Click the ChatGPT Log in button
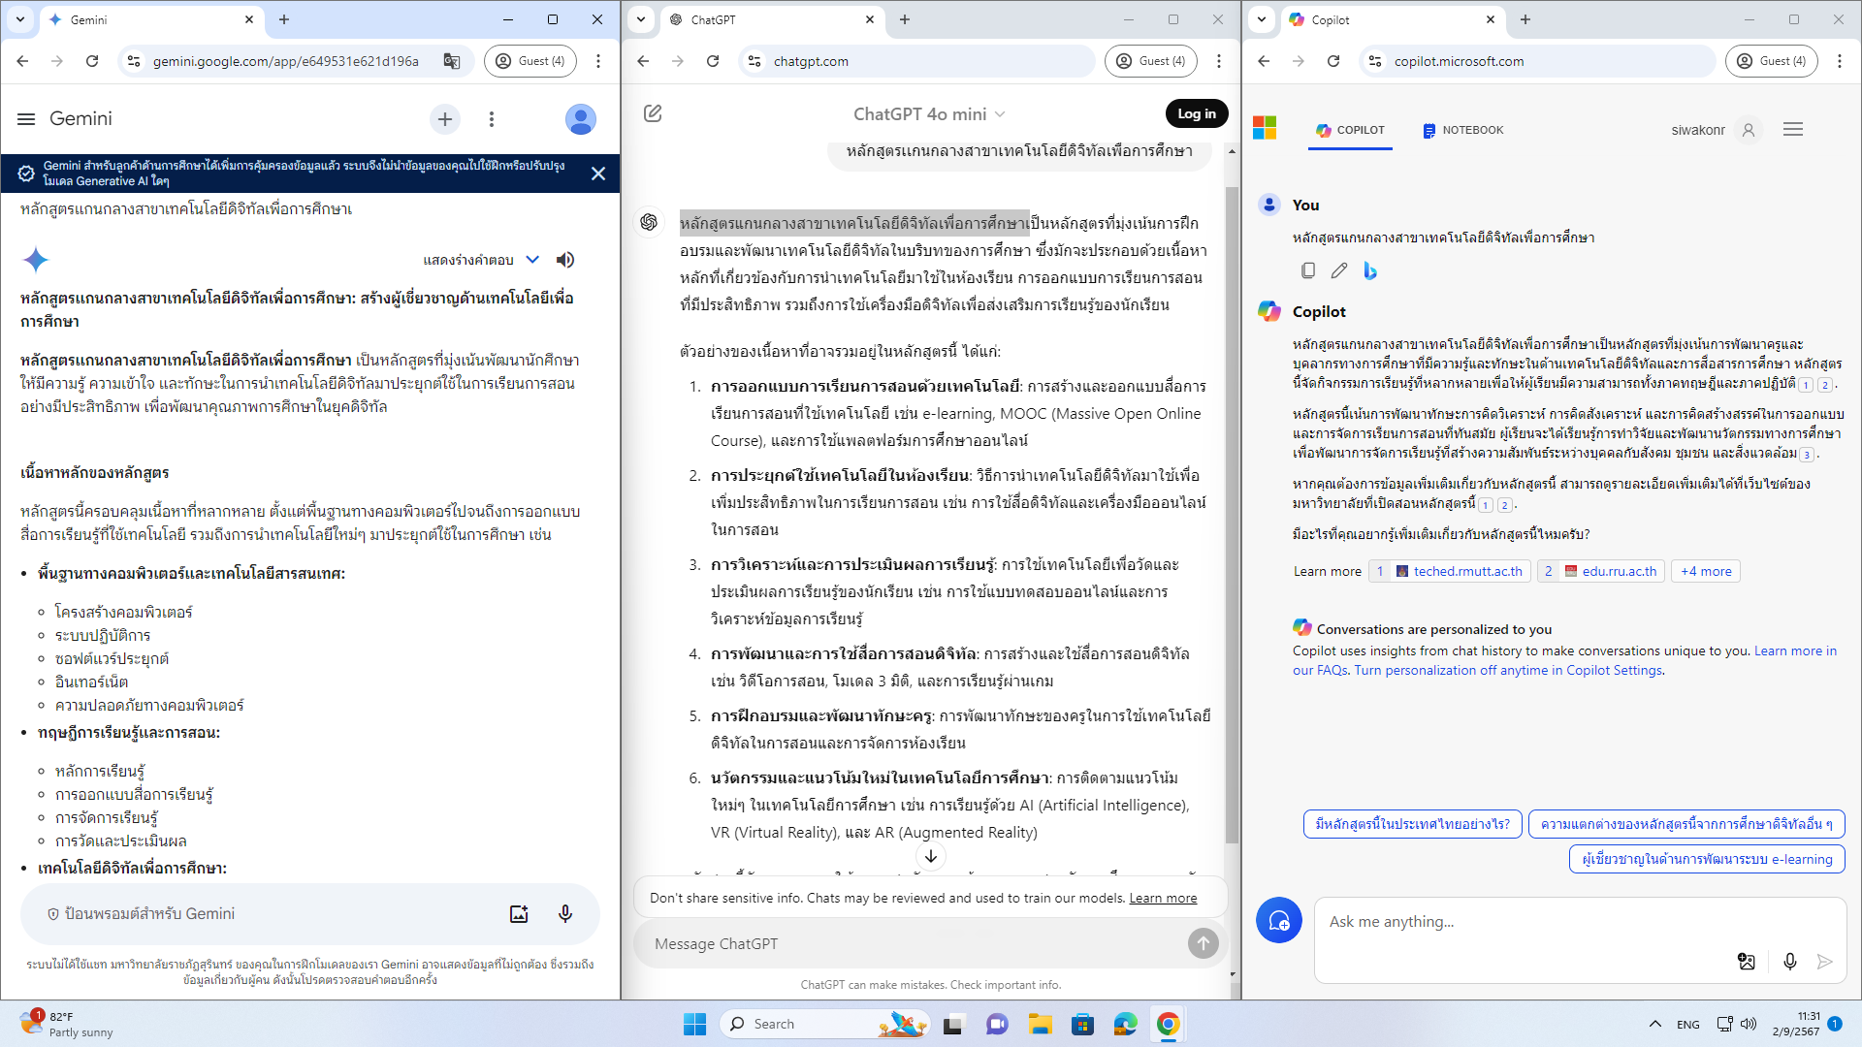1862x1047 pixels. pos(1196,113)
